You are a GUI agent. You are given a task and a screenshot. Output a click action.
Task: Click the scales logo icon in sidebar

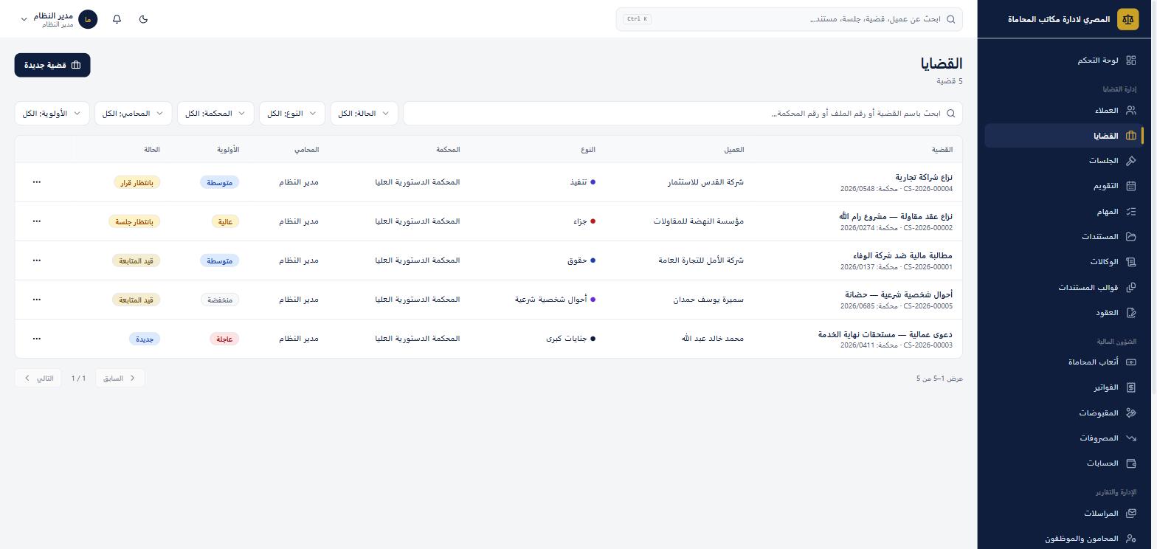coord(1127,19)
